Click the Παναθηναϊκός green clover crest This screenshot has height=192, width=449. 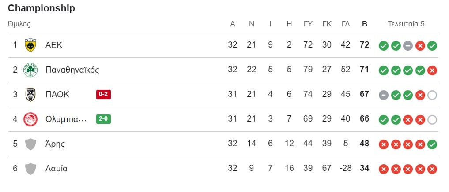[30, 70]
